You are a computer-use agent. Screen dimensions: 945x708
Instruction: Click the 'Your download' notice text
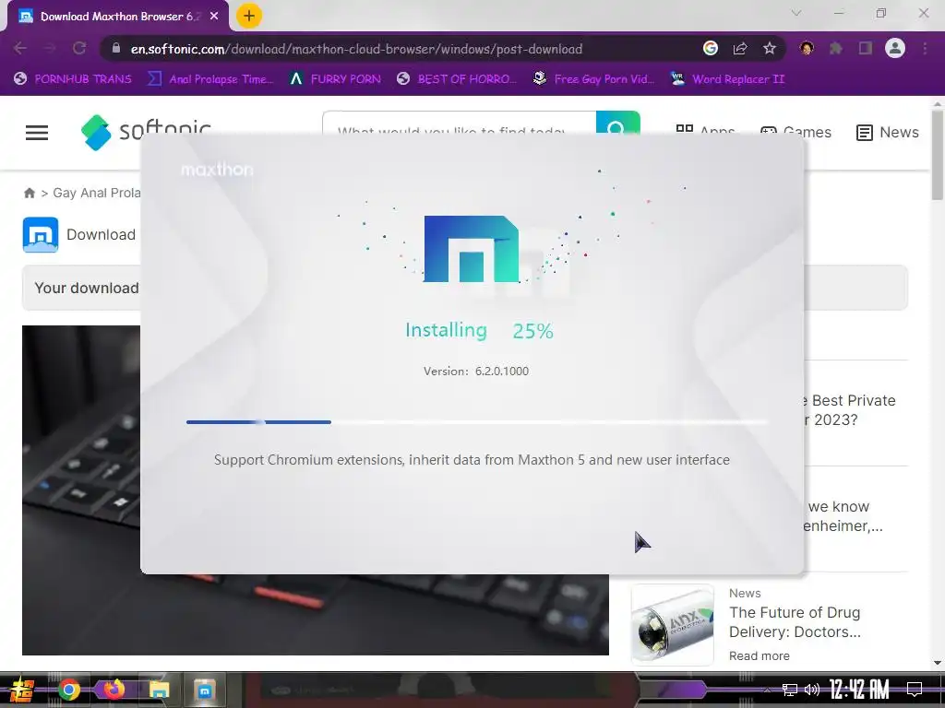[x=86, y=288]
